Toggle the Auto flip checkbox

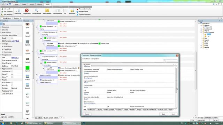tap(12, 85)
